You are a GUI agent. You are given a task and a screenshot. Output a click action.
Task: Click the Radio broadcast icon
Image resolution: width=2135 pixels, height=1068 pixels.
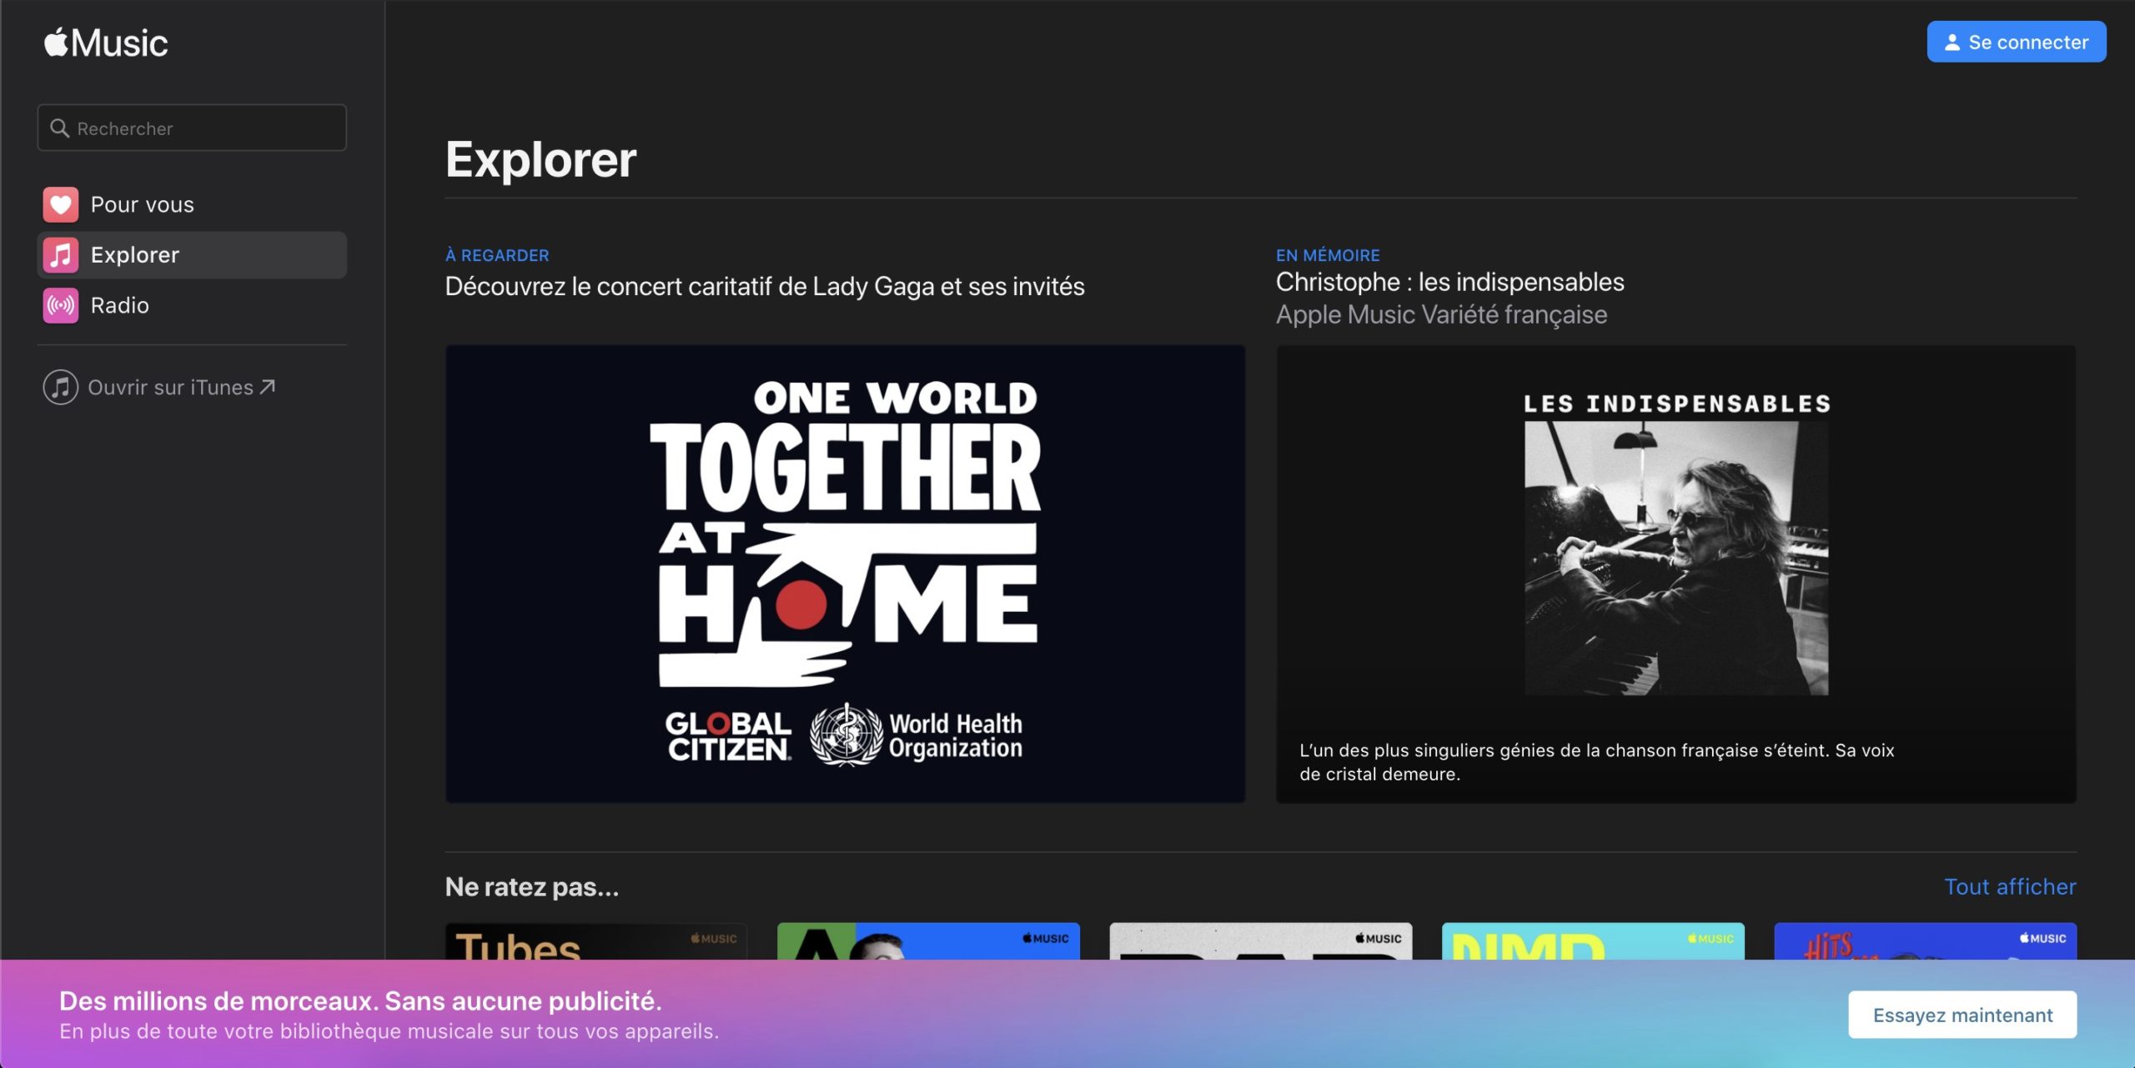61,305
